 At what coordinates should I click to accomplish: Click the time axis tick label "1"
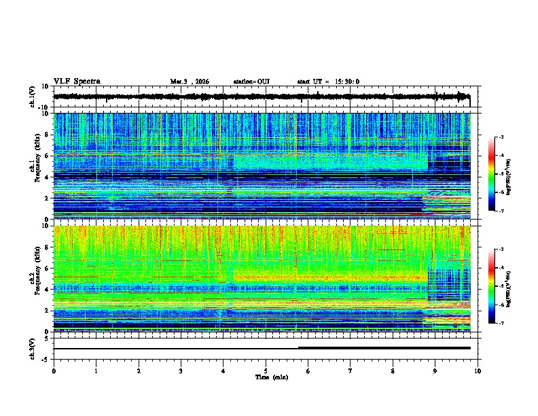point(96,371)
